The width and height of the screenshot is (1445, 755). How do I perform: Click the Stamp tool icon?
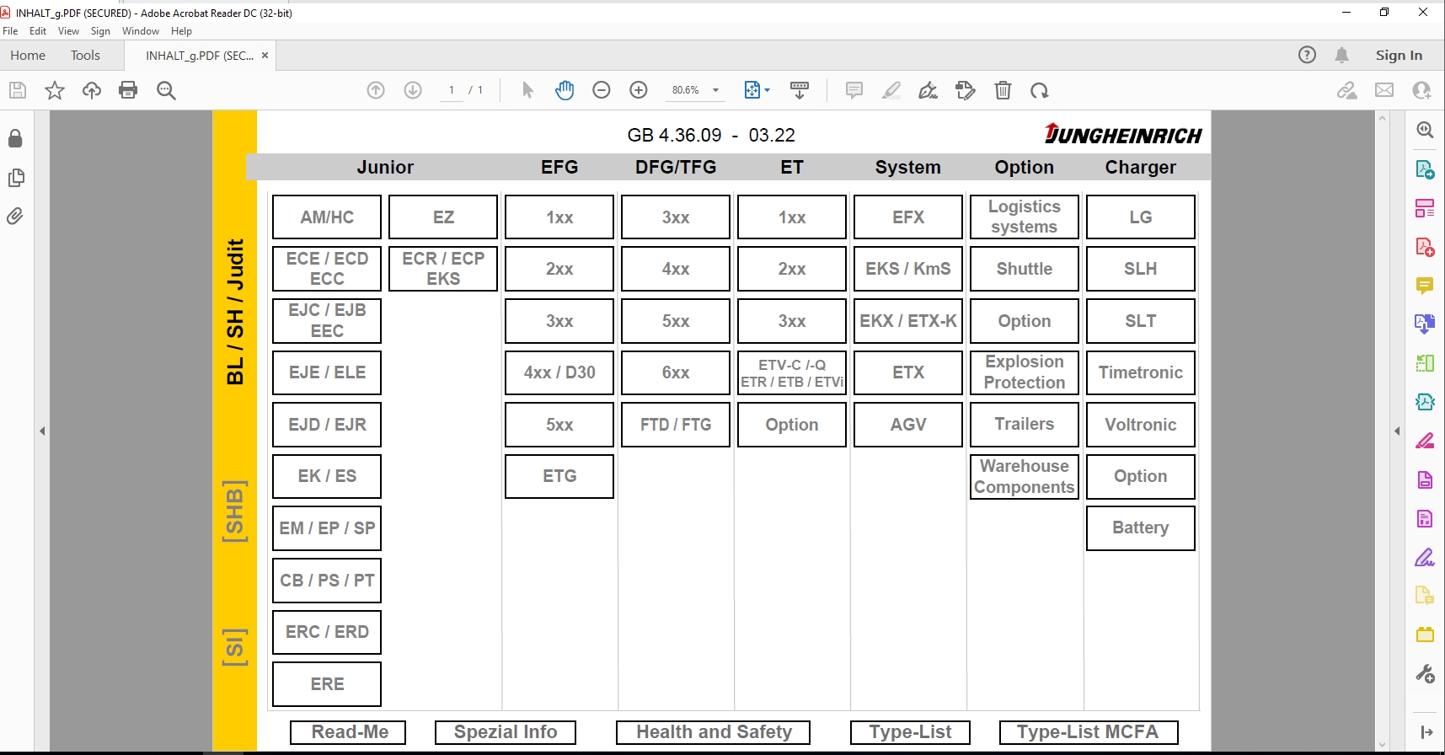coord(966,90)
